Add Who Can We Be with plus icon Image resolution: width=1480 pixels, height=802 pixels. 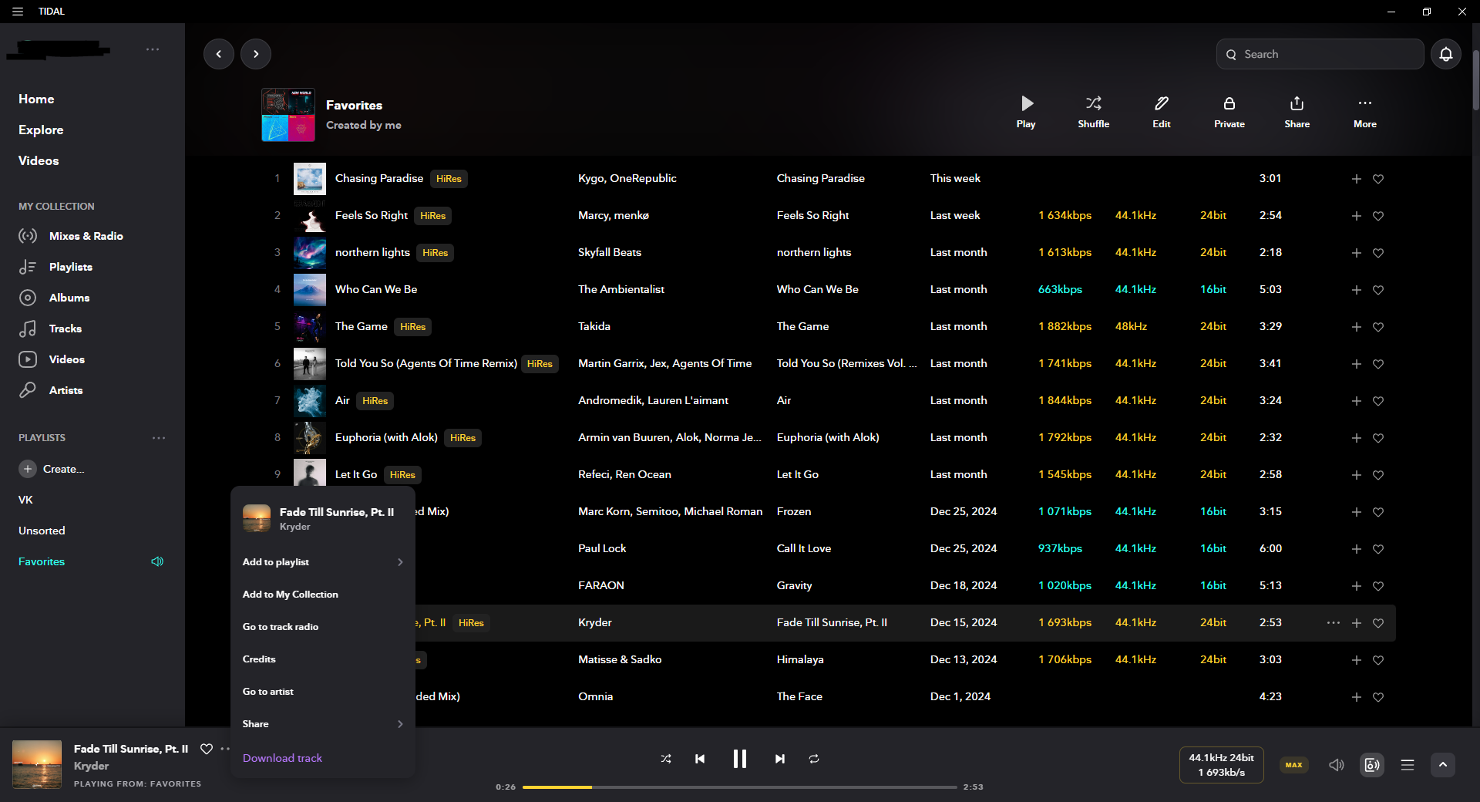1356,290
